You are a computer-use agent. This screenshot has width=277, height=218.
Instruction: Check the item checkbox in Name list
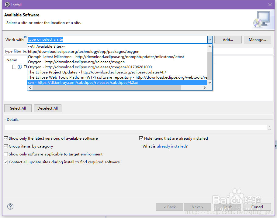coord(14,67)
